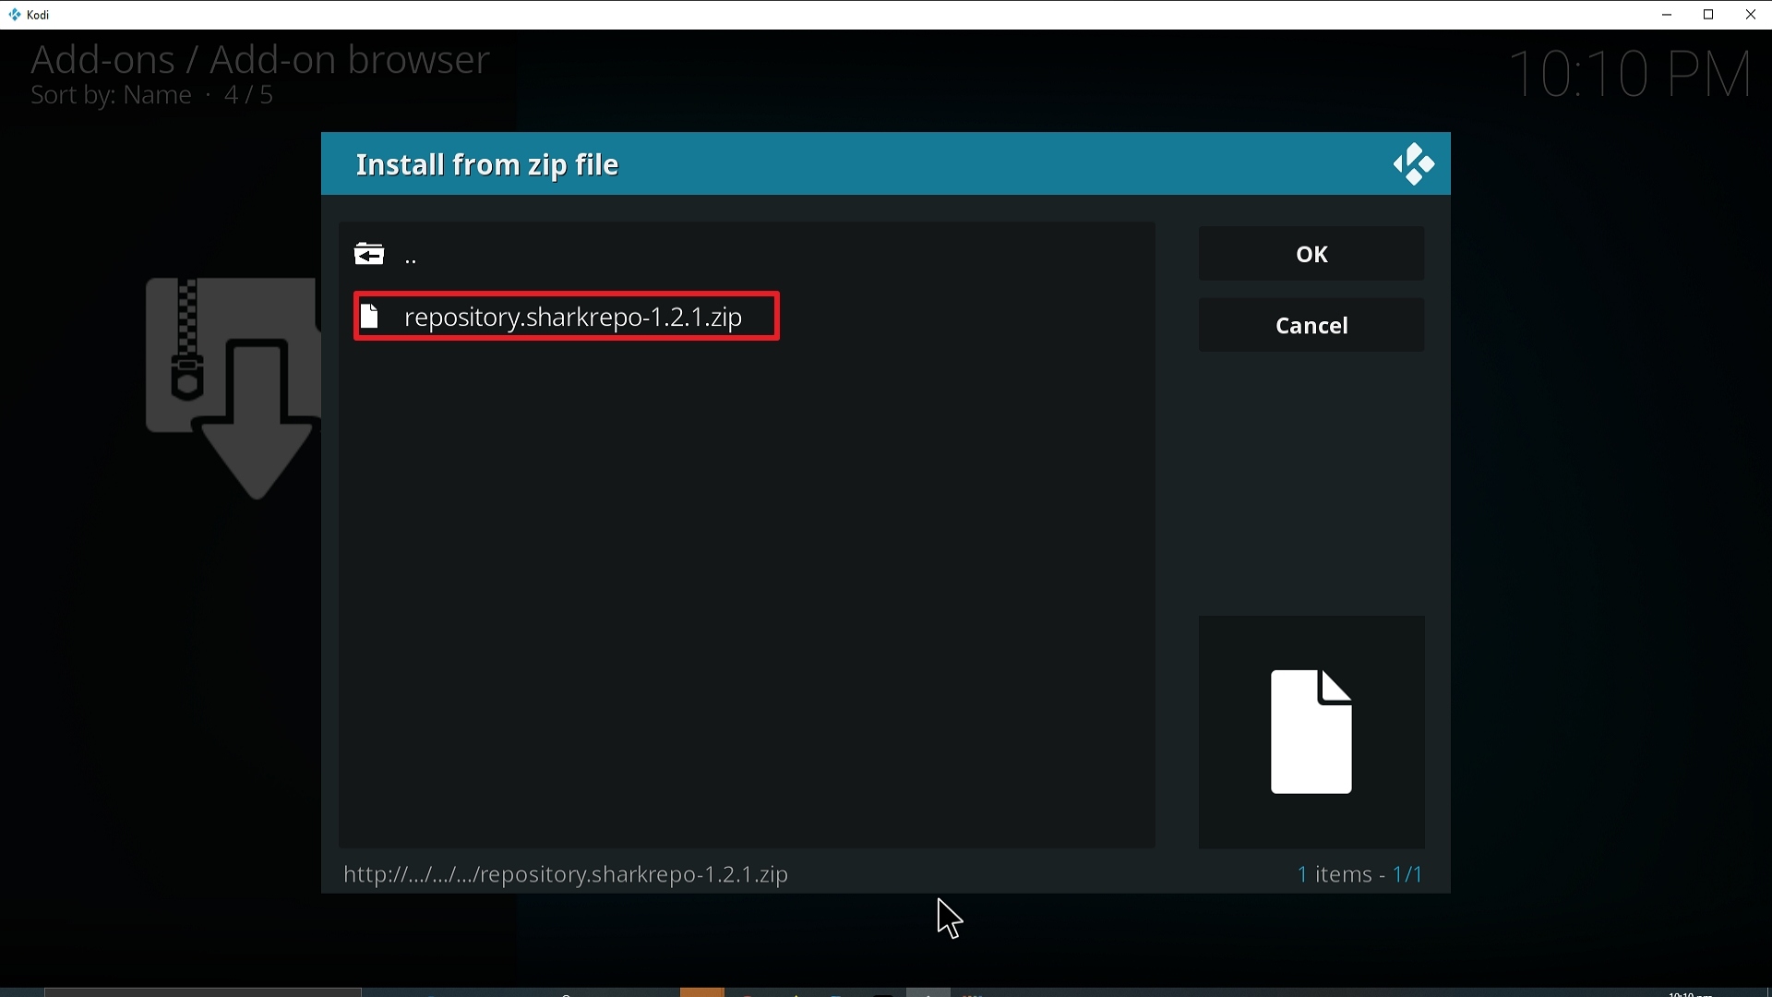1772x997 pixels.
Task: Click the 'Sort by: Name' label
Action: coord(111,96)
